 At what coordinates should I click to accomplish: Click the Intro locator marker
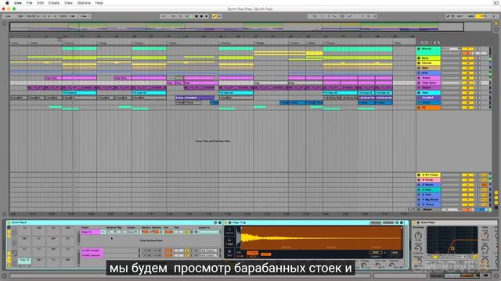(x=16, y=43)
